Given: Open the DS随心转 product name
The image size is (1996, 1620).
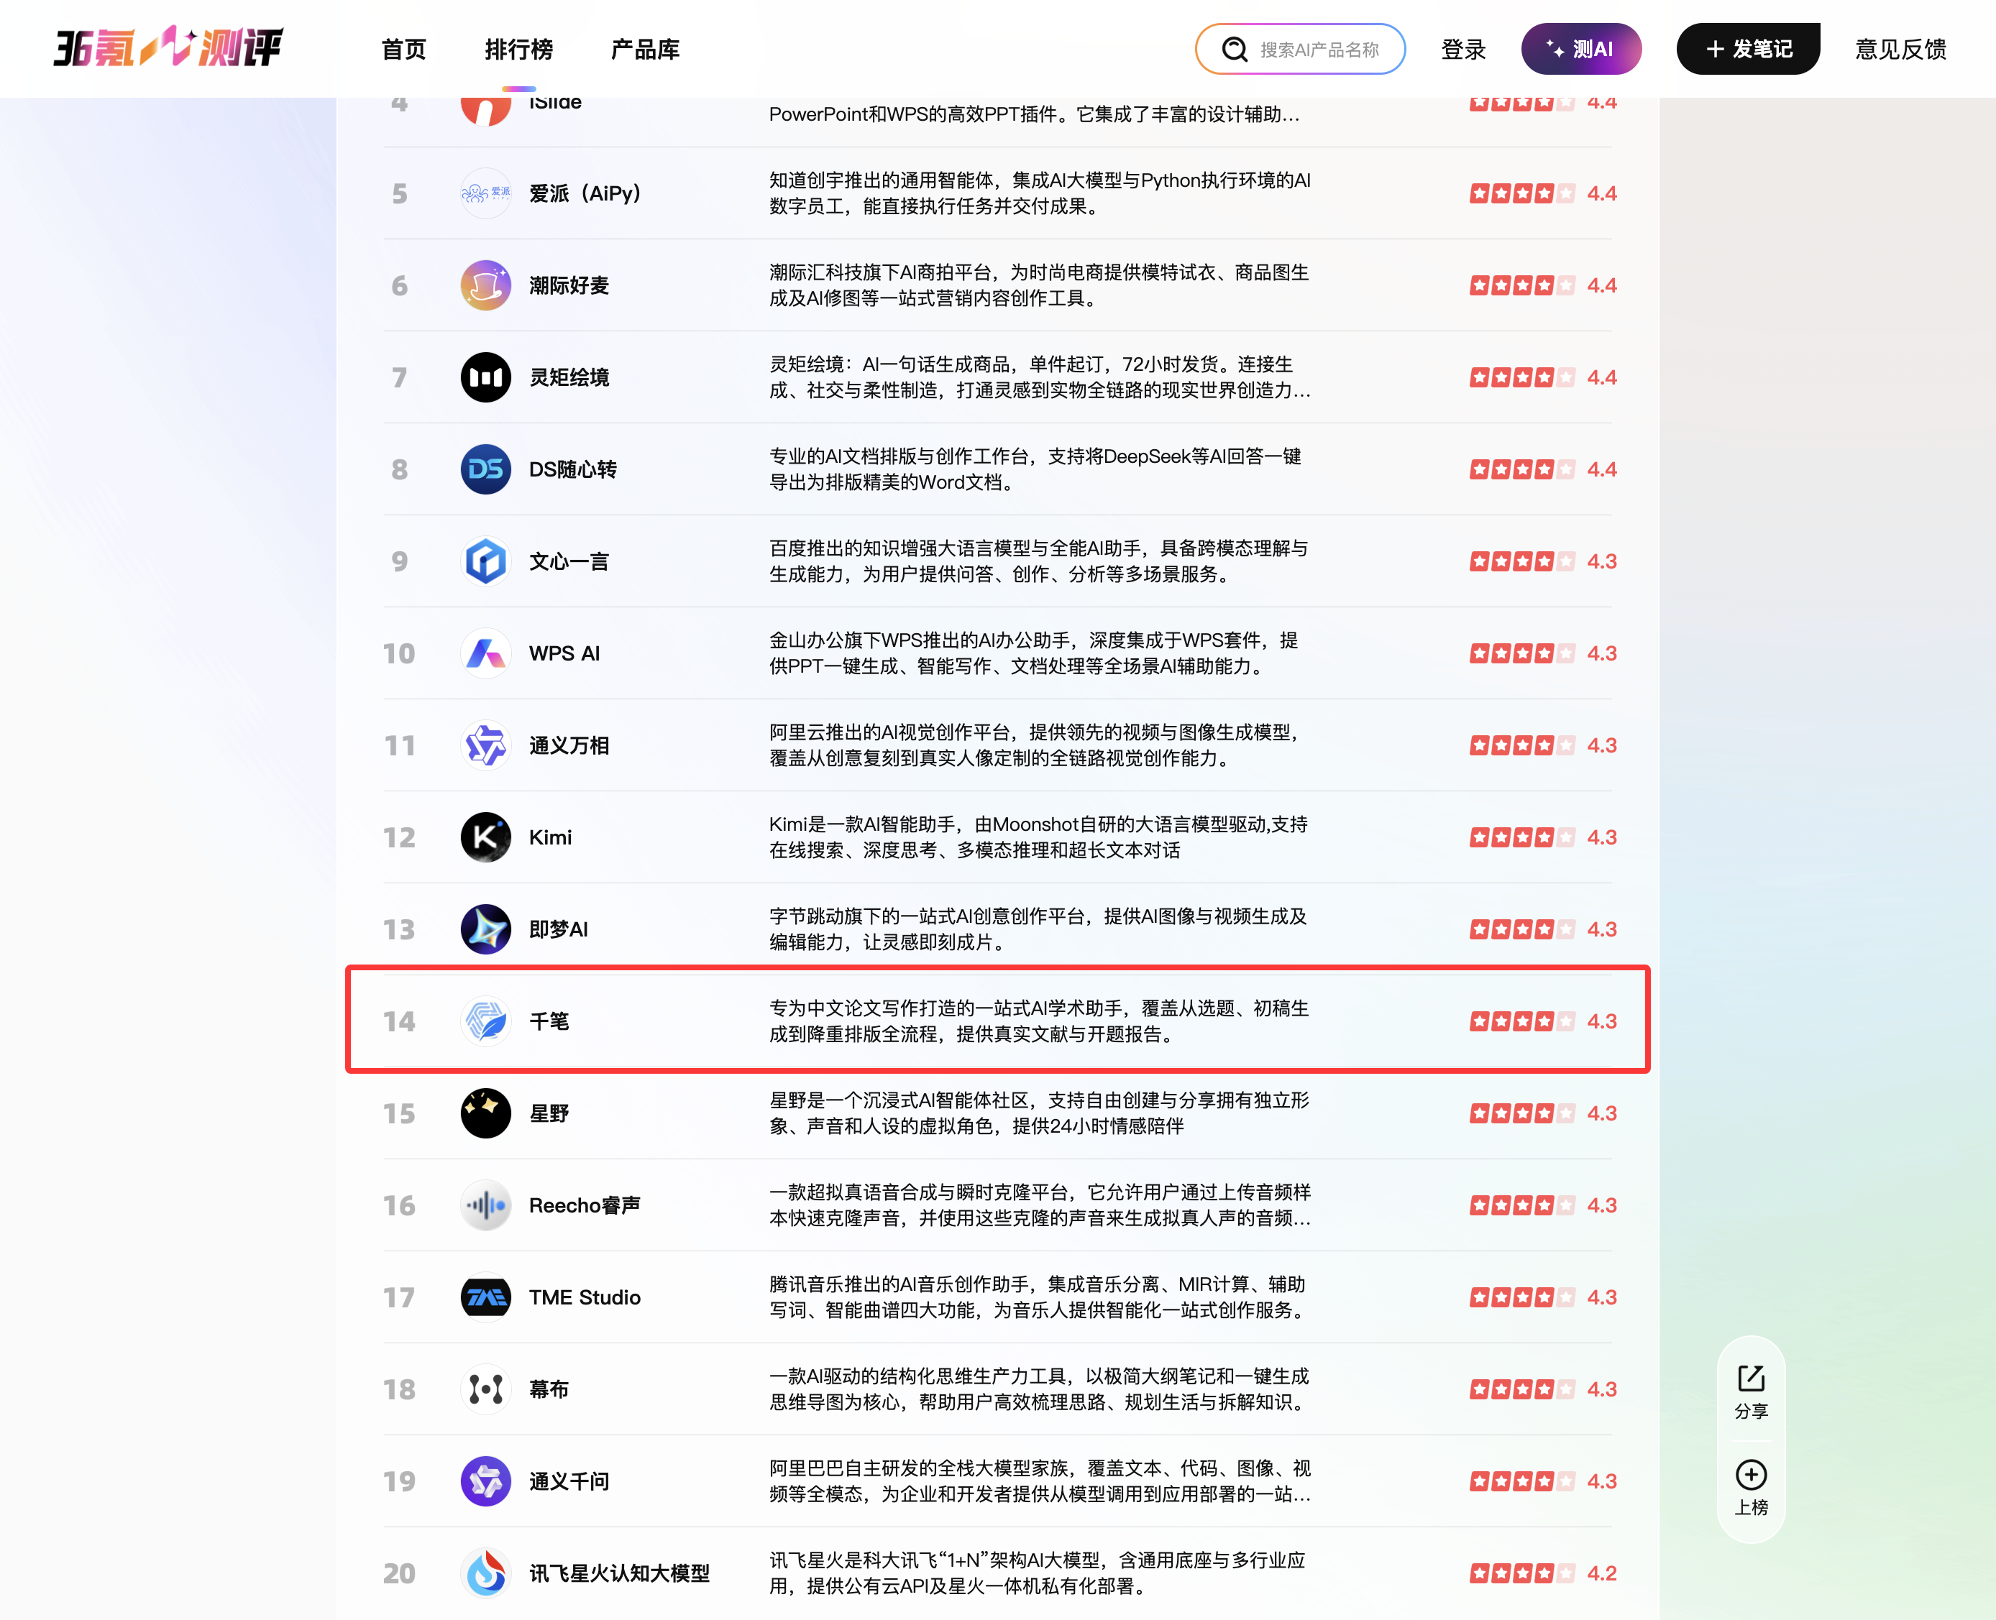Looking at the screenshot, I should point(572,469).
